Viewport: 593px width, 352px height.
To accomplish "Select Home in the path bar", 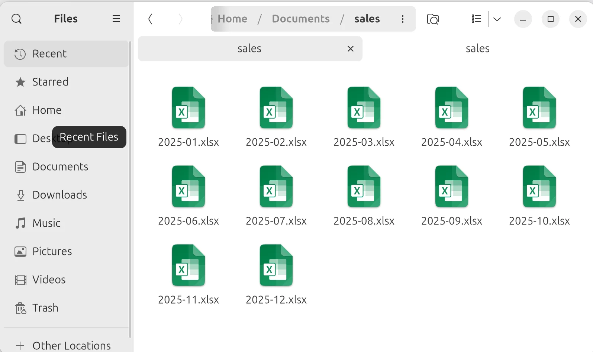I will tap(232, 19).
